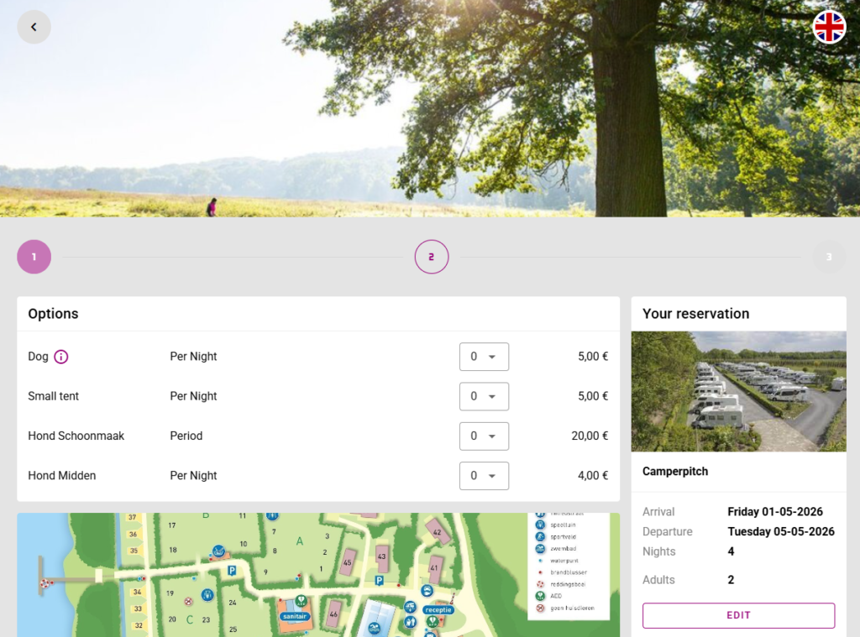Click the no-pets icon near pitch 19
The width and height of the screenshot is (860, 637).
(x=188, y=601)
